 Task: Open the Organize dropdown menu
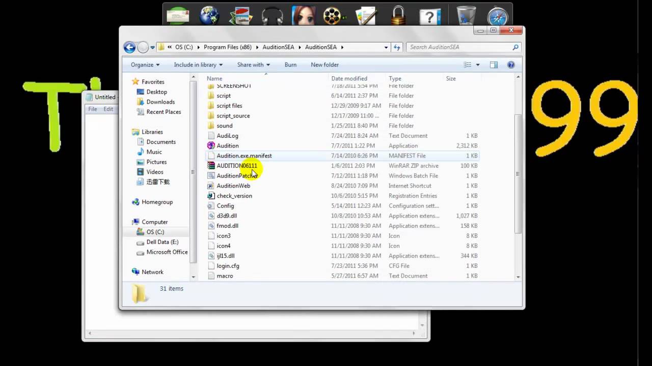pos(145,65)
